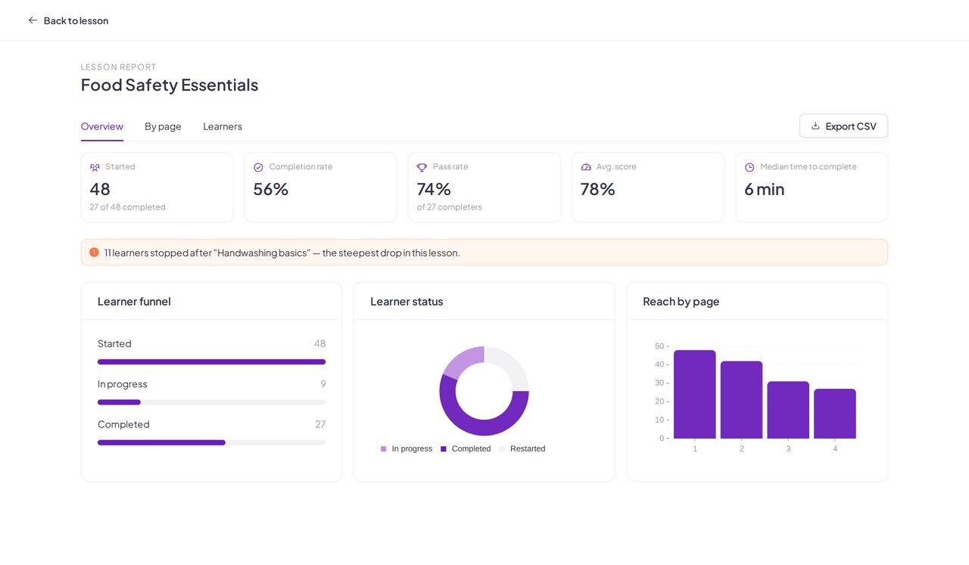Click the gauge icon beside Avg. score
The image size is (969, 565).
point(586,167)
